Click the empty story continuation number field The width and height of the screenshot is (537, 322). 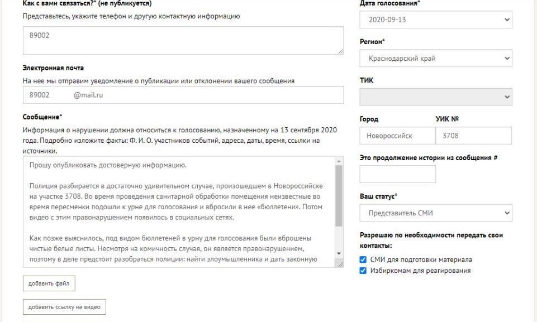398,174
